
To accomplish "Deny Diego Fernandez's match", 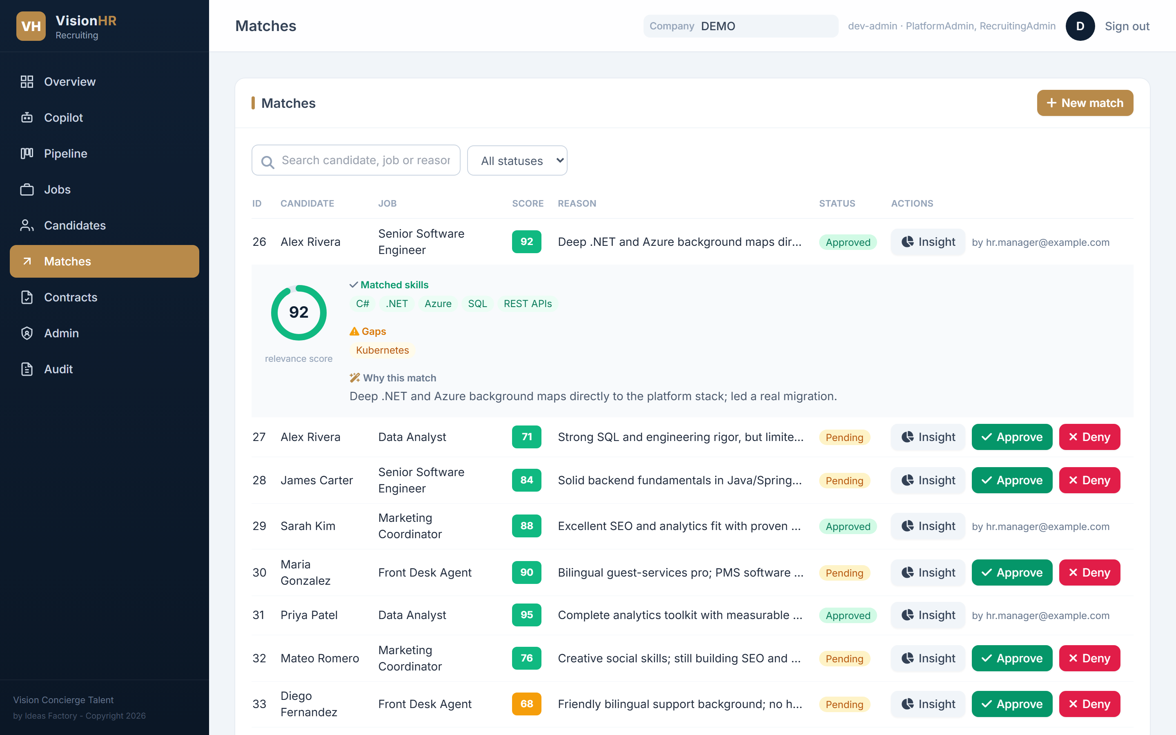I will [x=1089, y=704].
